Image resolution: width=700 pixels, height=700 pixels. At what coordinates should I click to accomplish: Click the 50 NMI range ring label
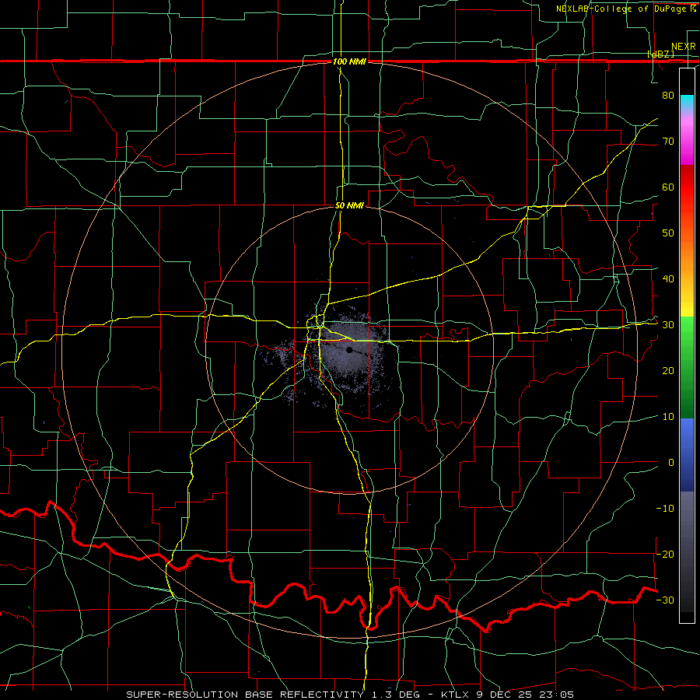349,206
